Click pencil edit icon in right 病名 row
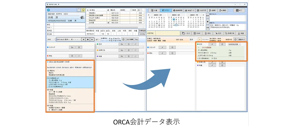The image size is (294, 126). tap(162, 53)
